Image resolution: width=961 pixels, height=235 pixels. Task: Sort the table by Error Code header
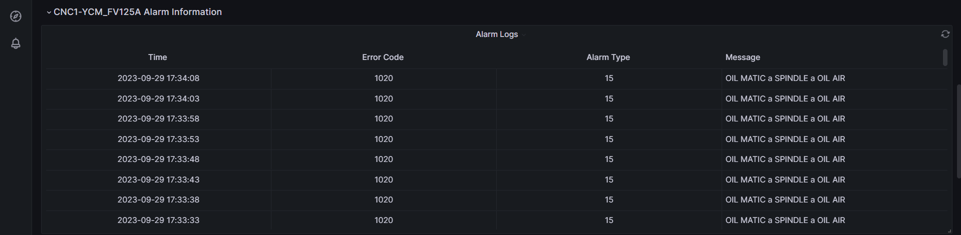click(x=383, y=57)
